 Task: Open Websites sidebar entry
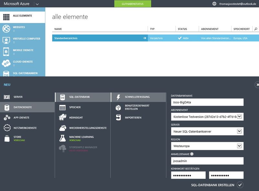[22, 28]
